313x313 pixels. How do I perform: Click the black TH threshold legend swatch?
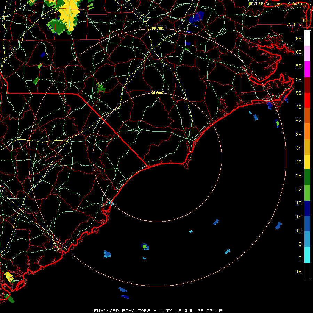tap(307, 271)
